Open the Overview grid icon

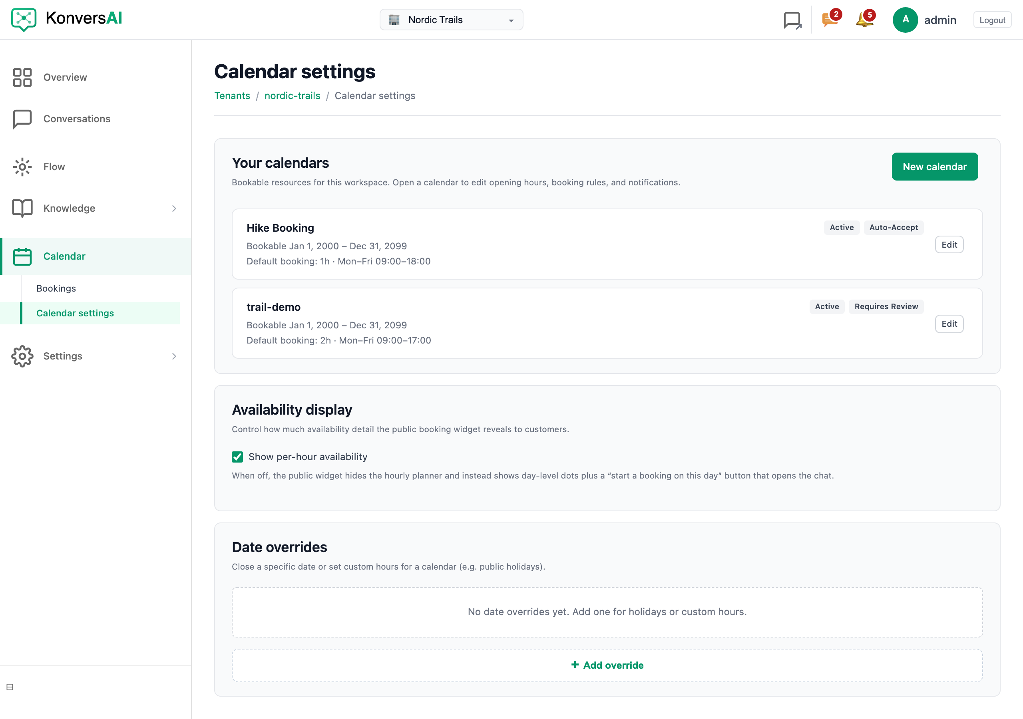(22, 77)
